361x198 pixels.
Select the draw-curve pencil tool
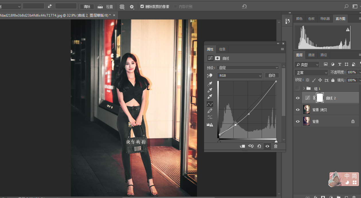pyautogui.click(x=210, y=111)
